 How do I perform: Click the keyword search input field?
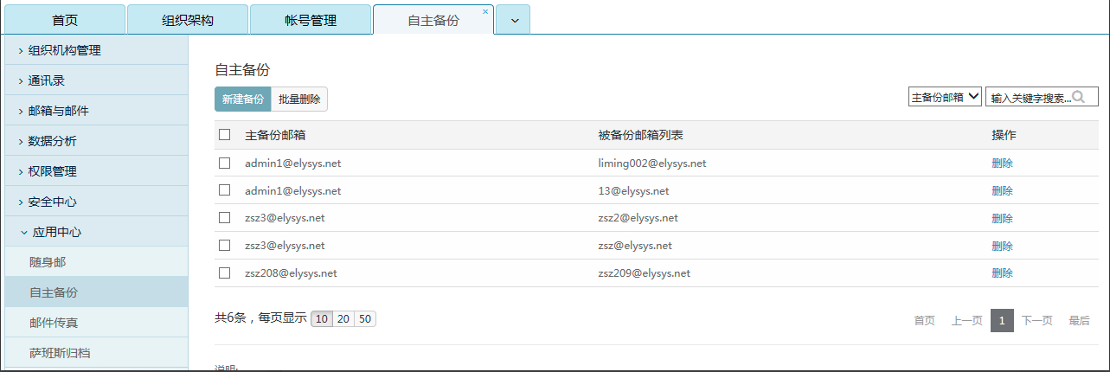click(x=1030, y=98)
